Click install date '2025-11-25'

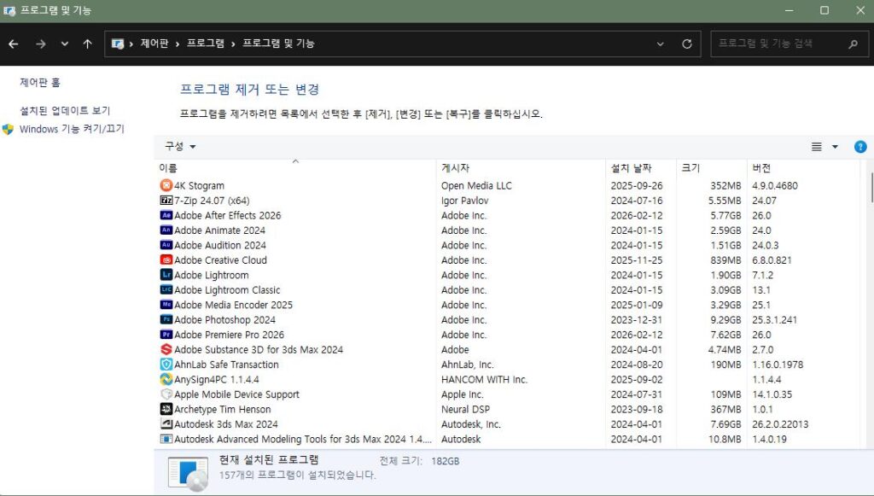click(637, 260)
